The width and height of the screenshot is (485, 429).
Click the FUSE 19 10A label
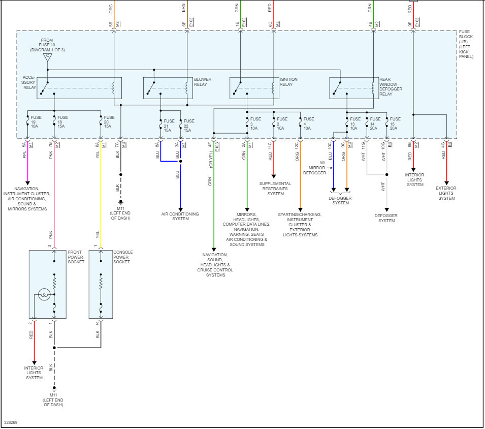click(x=36, y=121)
